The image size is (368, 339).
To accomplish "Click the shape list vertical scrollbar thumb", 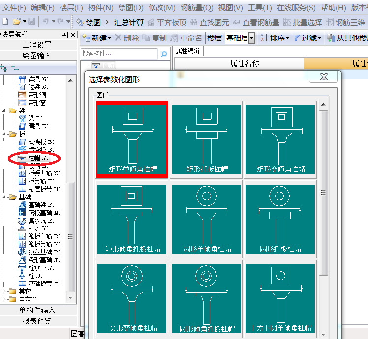I will tap(323, 193).
